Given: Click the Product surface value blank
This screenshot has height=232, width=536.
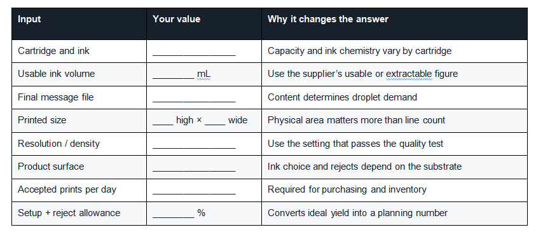Looking at the screenshot, I should (x=194, y=170).
